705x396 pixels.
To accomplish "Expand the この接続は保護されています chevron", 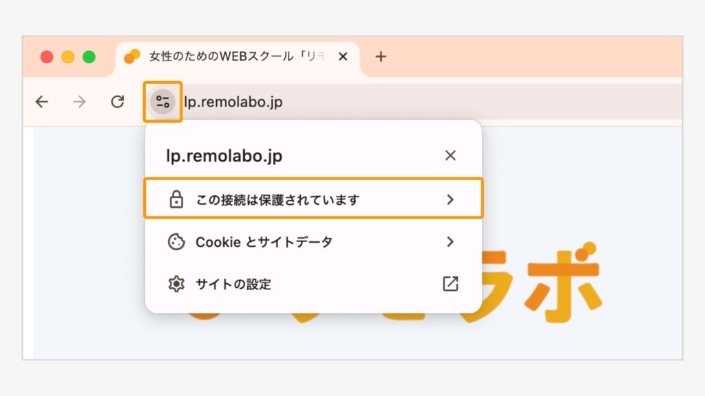I will tap(450, 199).
